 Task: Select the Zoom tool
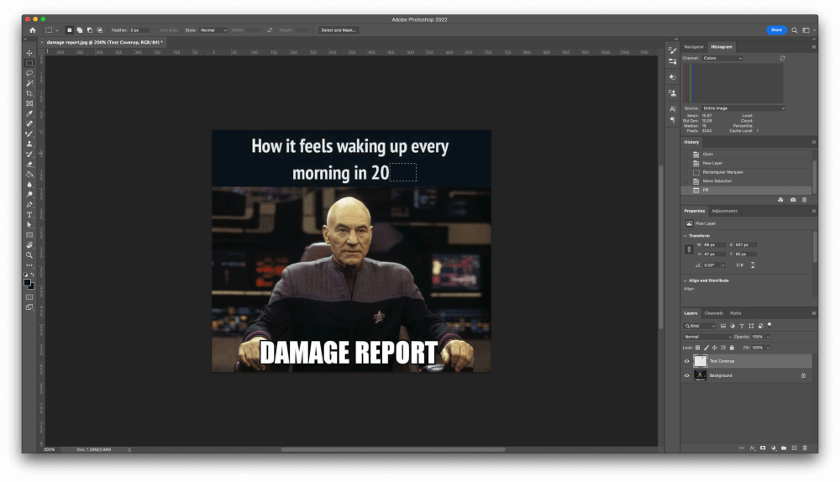29,255
